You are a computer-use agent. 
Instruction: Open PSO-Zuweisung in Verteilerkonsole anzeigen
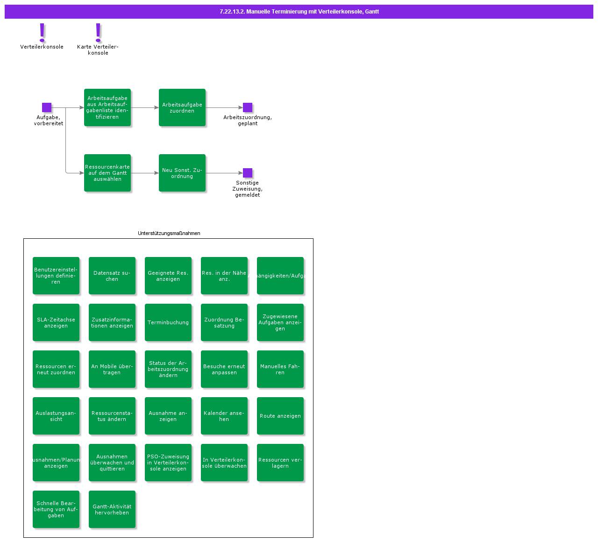168,463
